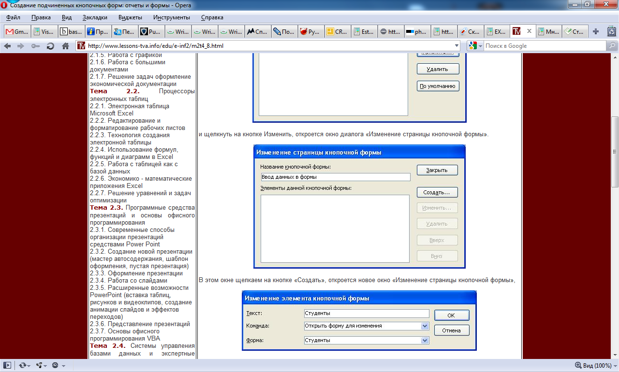Click the Отмена button
The height and width of the screenshot is (372, 619).
tap(452, 330)
